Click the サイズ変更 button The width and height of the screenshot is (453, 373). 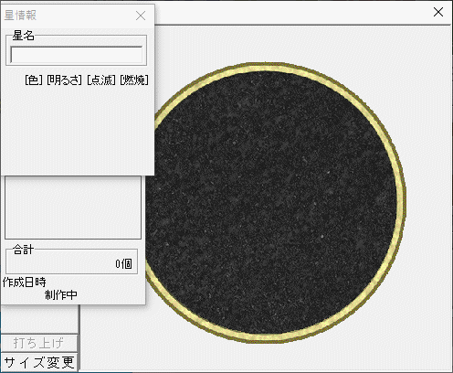point(39,362)
